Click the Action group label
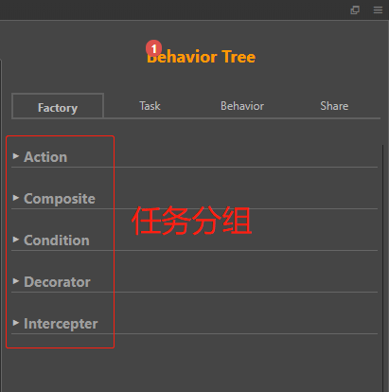The image size is (389, 392). tap(45, 157)
